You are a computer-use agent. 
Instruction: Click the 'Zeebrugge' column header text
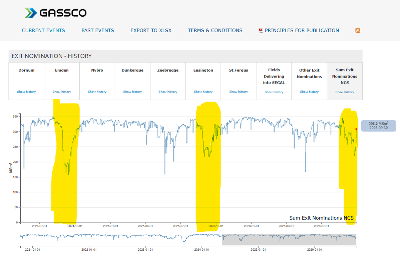[168, 70]
